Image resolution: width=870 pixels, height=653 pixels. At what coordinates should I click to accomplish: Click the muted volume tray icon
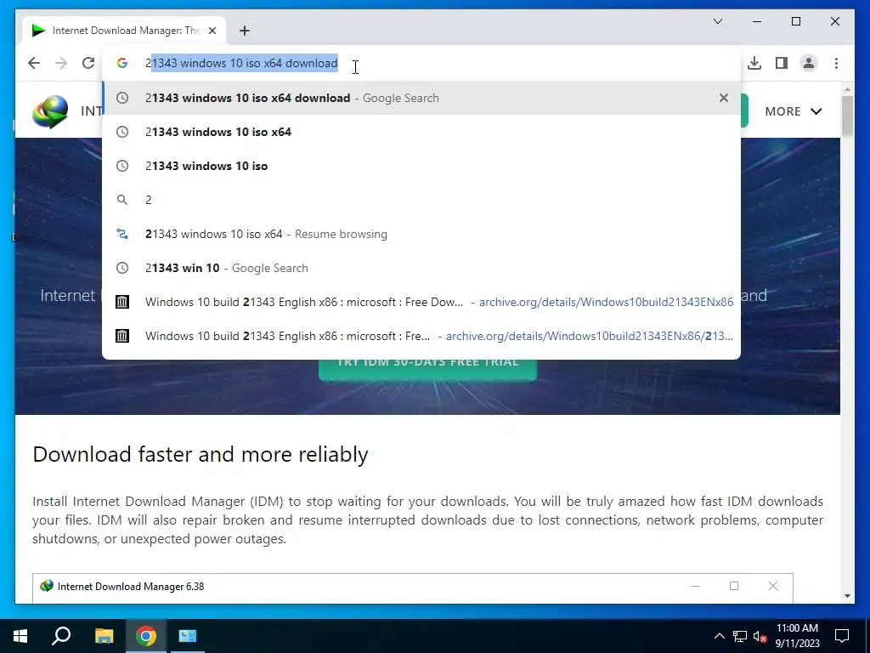point(760,636)
